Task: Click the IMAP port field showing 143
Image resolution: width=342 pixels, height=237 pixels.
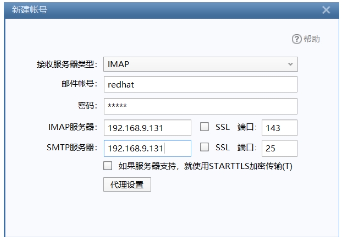Action: point(279,127)
